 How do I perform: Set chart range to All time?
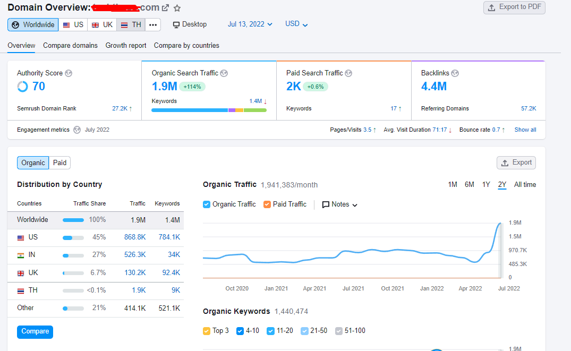pos(525,185)
